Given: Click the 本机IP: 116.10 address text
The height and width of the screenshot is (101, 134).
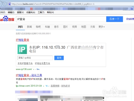Looking at the screenshot, I should pyautogui.click(x=47, y=47).
